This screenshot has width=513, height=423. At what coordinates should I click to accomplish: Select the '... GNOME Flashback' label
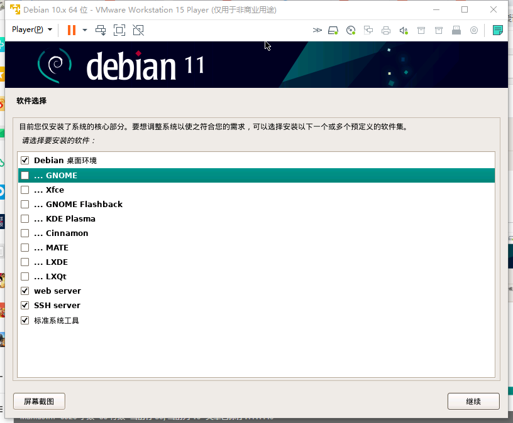78,204
